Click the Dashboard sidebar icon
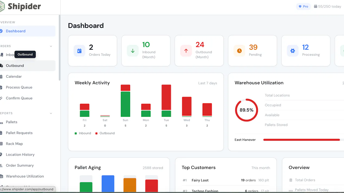344x193 pixels. pyautogui.click(x=1, y=31)
